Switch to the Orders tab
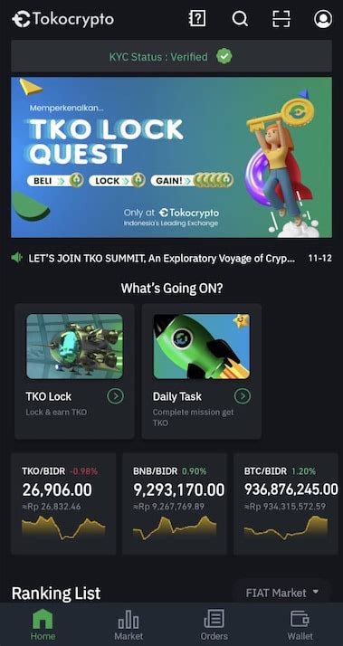The width and height of the screenshot is (343, 646). [x=214, y=625]
